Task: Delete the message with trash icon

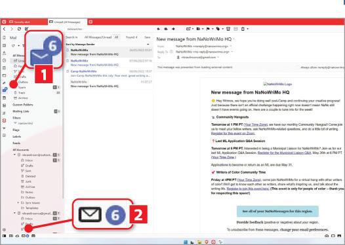Action: pyautogui.click(x=243, y=29)
